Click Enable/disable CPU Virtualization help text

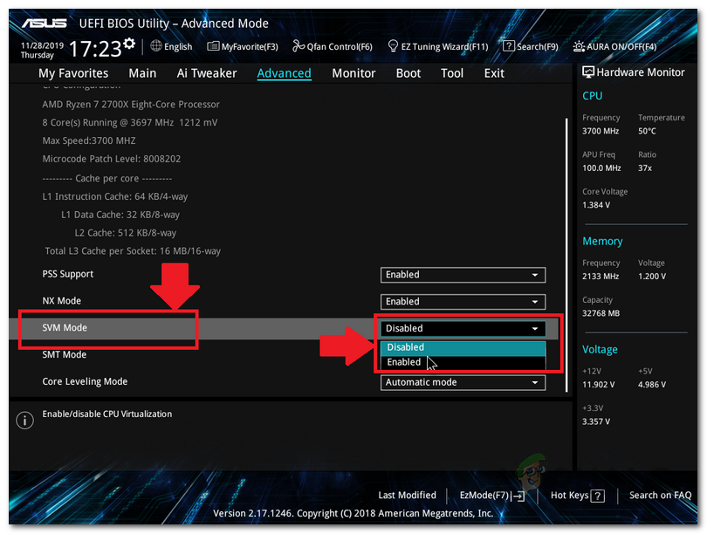tap(106, 414)
